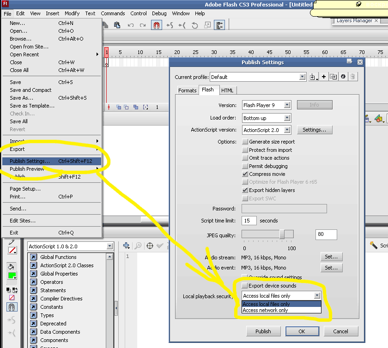Image resolution: width=388 pixels, height=348 pixels.
Task: Click the Script time limit field
Action: (x=249, y=221)
